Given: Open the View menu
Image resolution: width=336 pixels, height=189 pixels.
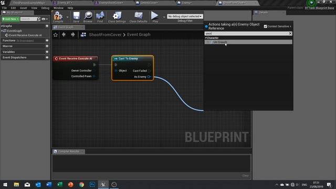Looking at the screenshot, I should point(34,8).
